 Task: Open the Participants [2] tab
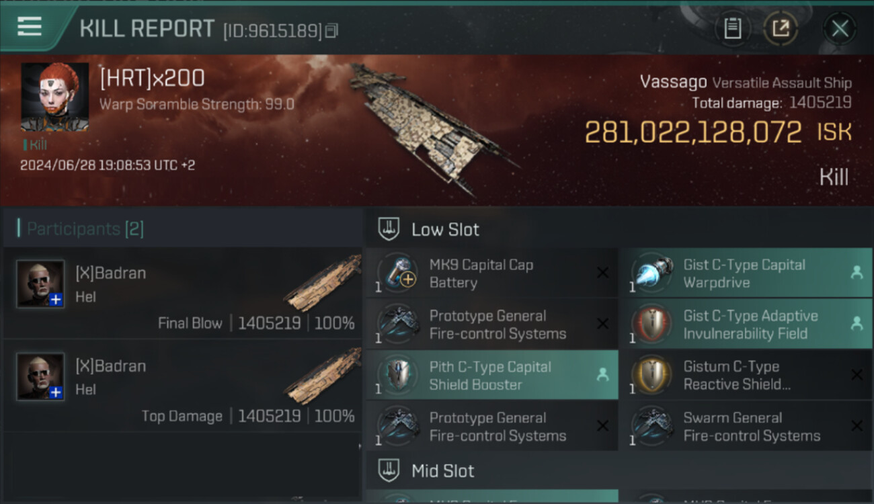[85, 229]
